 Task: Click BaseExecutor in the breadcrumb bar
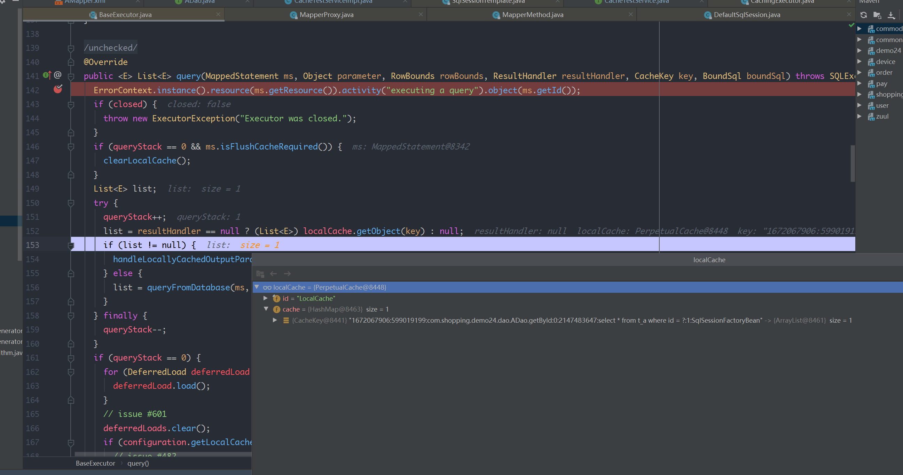(x=95, y=464)
